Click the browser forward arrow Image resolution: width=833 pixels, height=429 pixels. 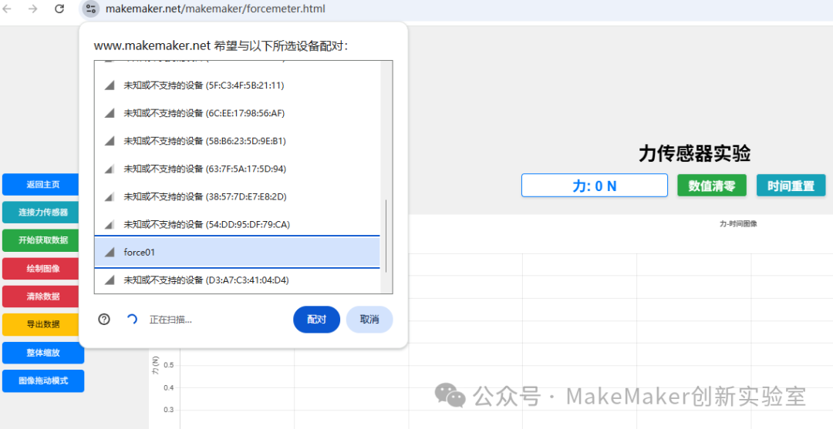coord(33,8)
